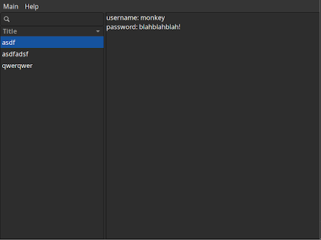Select the asdfadsf entry

point(52,54)
